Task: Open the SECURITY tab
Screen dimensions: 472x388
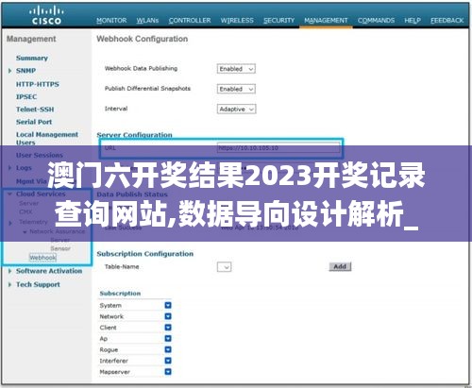Action: coord(278,21)
